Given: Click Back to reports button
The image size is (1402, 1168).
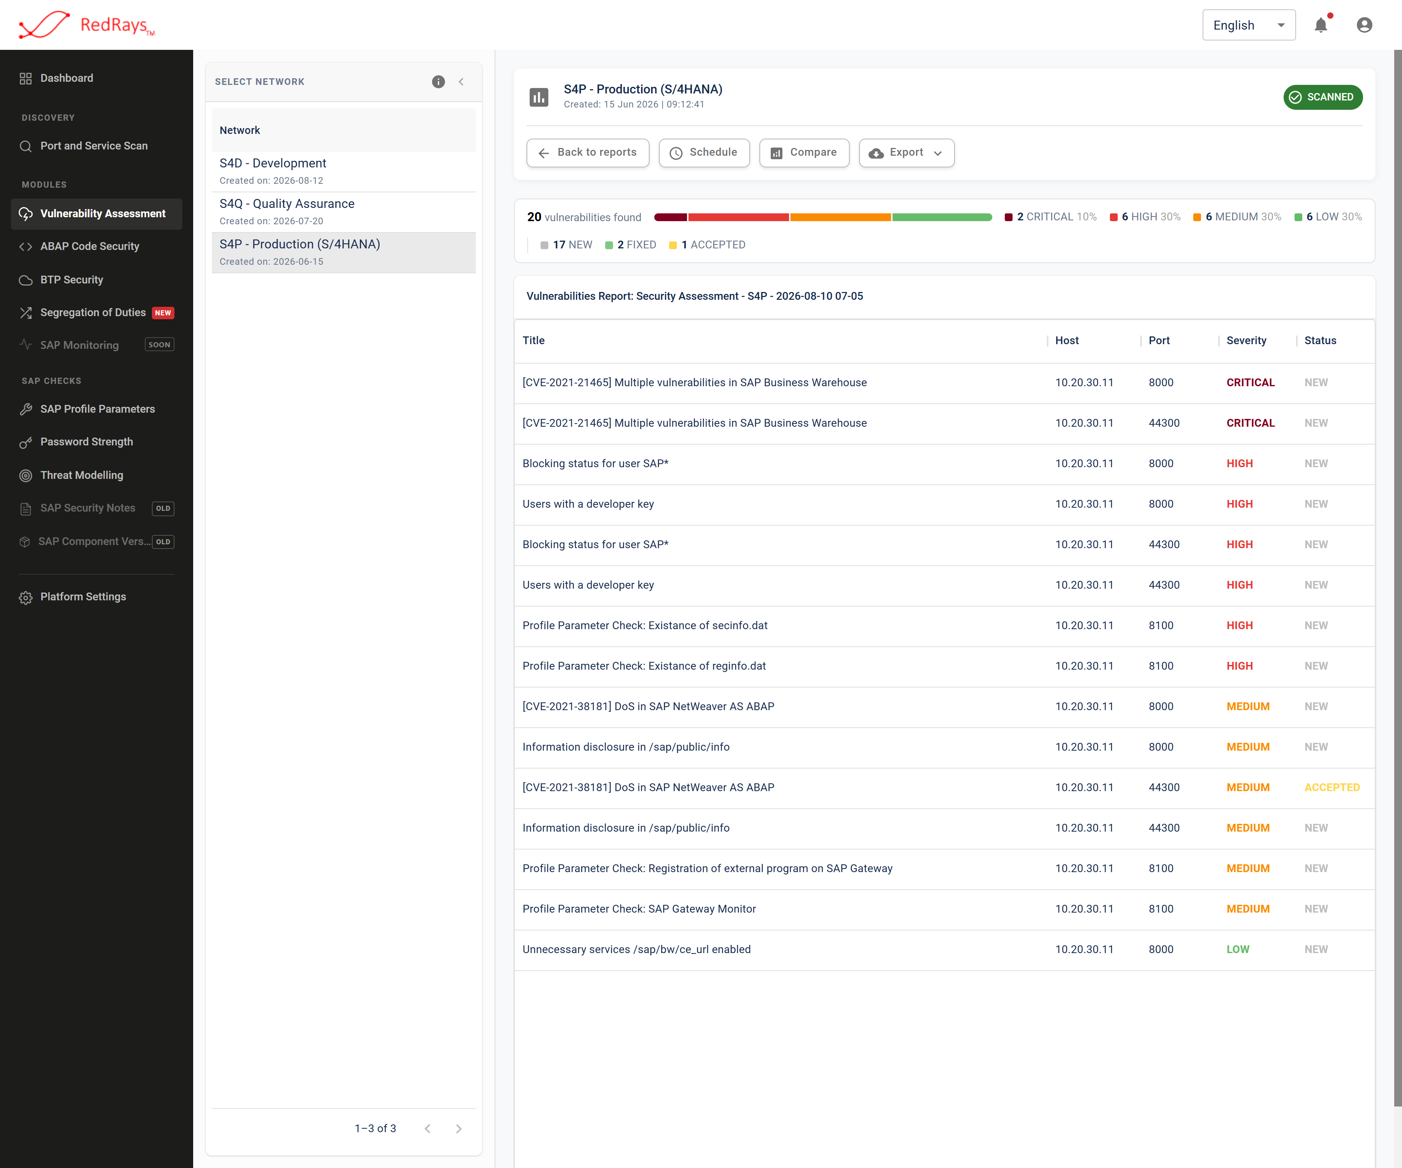Looking at the screenshot, I should point(588,153).
